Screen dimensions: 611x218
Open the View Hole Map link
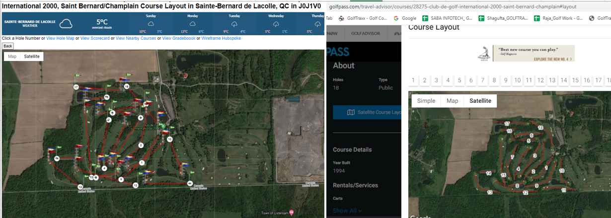(60, 38)
